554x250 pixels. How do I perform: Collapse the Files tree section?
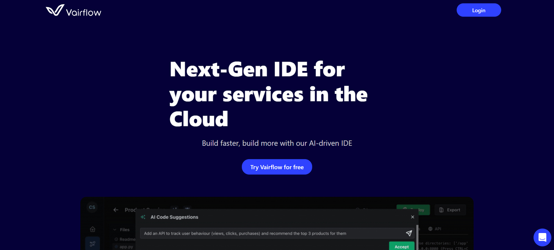(115, 230)
